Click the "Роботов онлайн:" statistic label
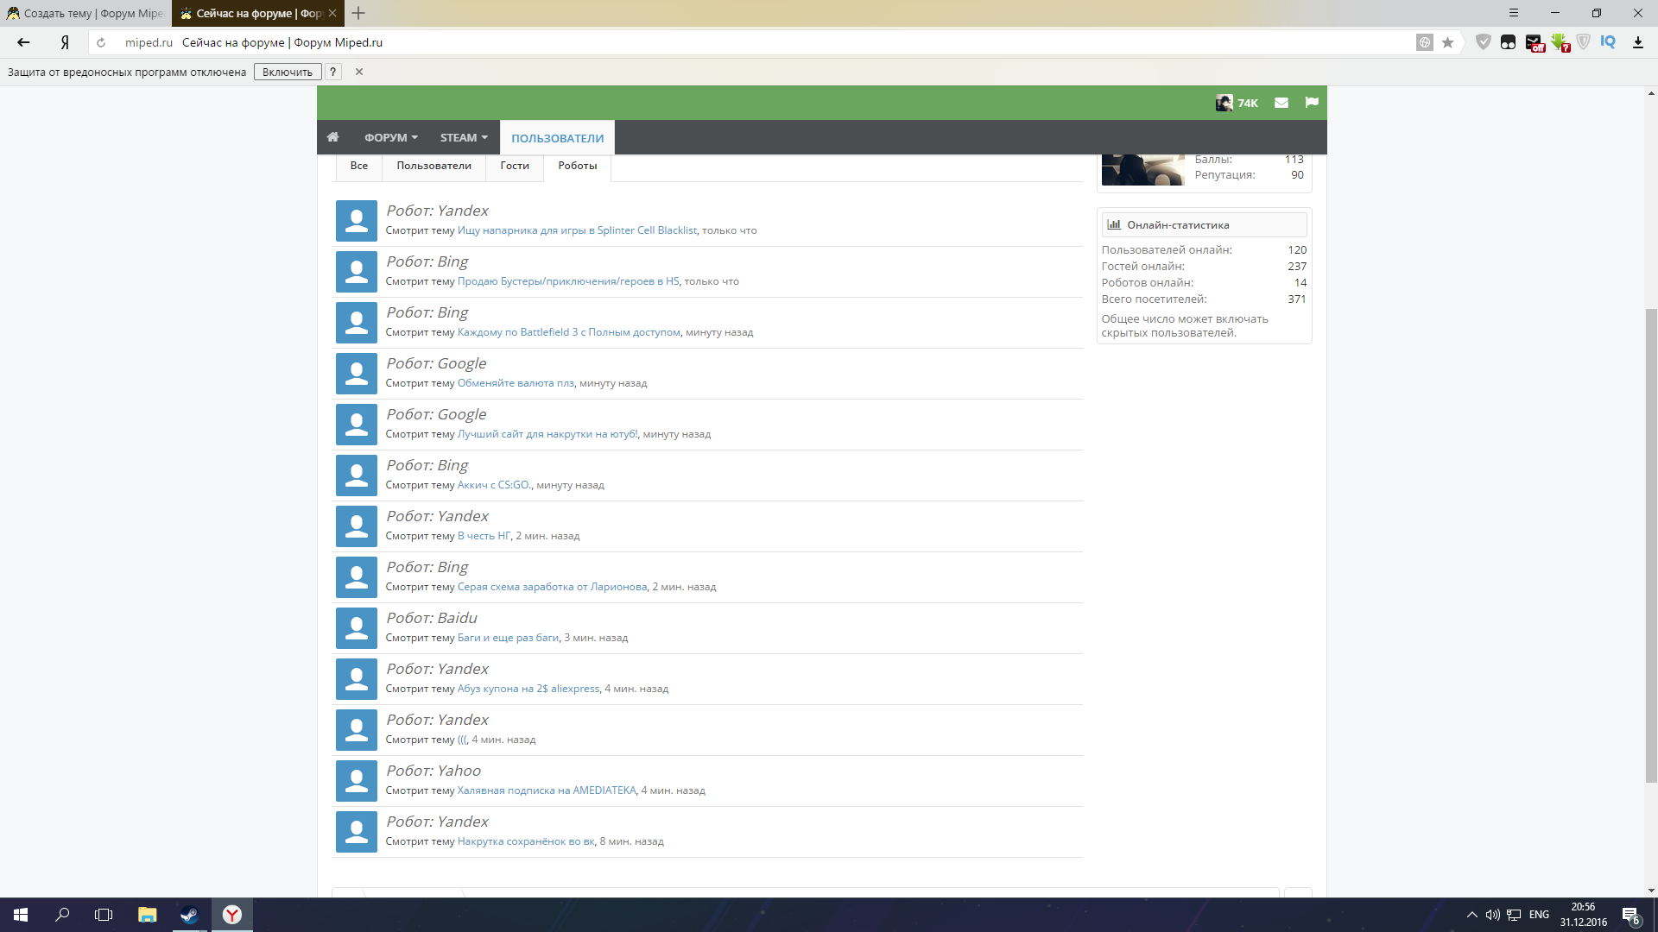 coord(1148,283)
